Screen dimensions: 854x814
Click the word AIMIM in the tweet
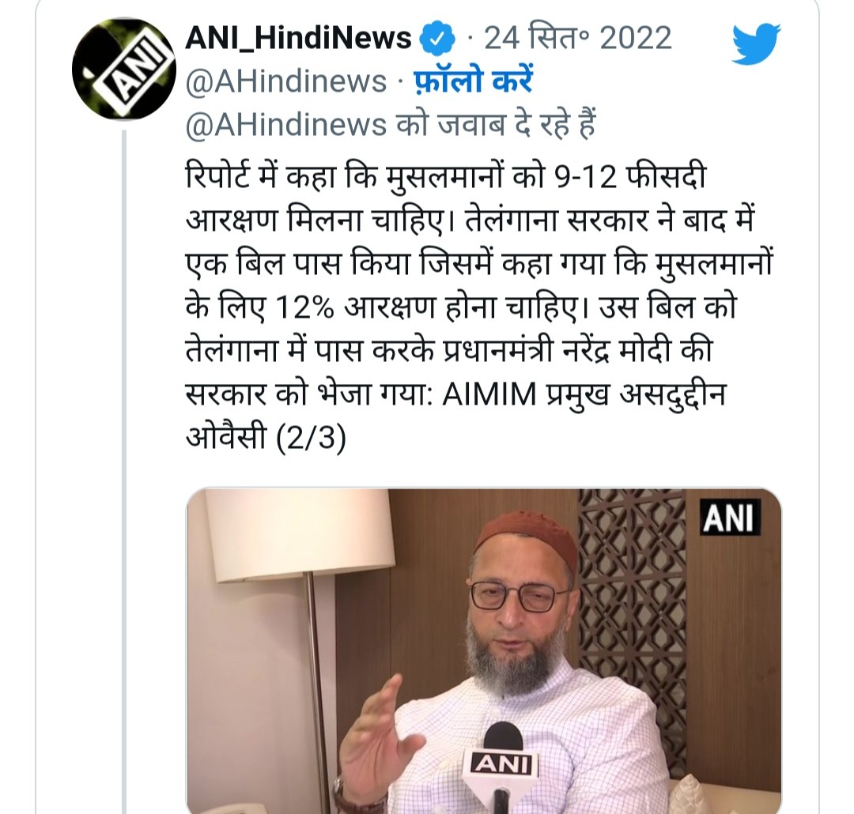tap(489, 394)
